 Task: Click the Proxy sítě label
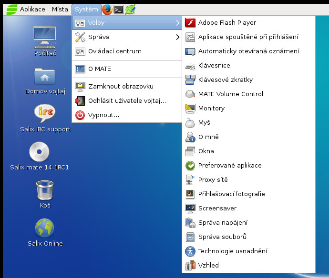213,180
